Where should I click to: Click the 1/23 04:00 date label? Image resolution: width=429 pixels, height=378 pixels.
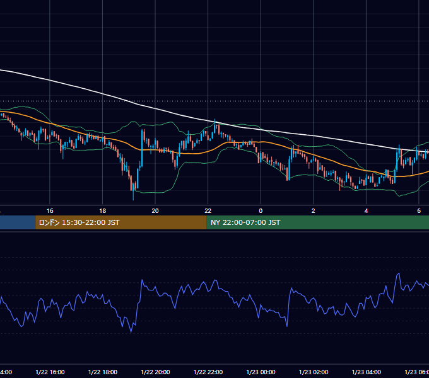[366, 372]
